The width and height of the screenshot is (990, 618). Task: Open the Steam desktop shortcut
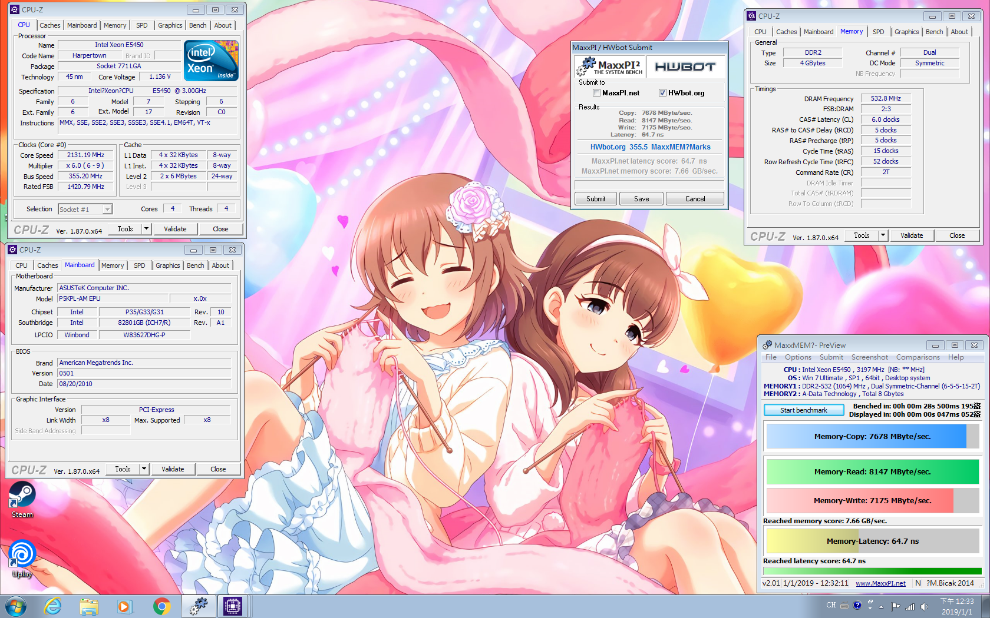tap(22, 499)
